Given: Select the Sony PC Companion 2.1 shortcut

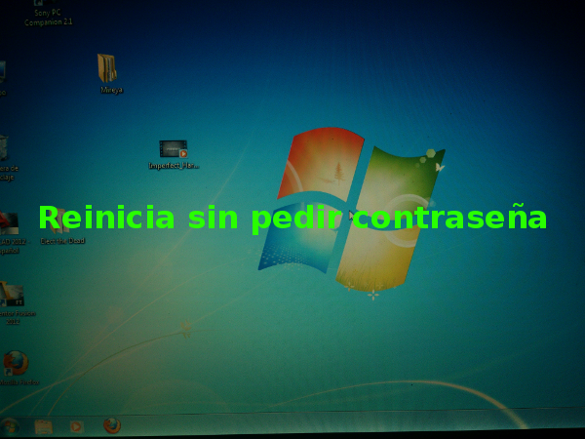Looking at the screenshot, I should (40, 4).
